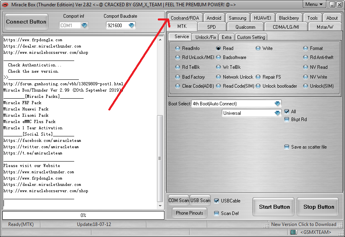Select Clear Code(ADB) radio option
The height and width of the screenshot is (237, 345).
(x=177, y=86)
